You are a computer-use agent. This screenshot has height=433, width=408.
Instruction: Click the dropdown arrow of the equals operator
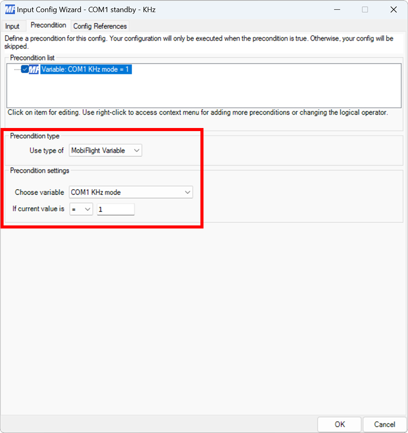(x=88, y=209)
